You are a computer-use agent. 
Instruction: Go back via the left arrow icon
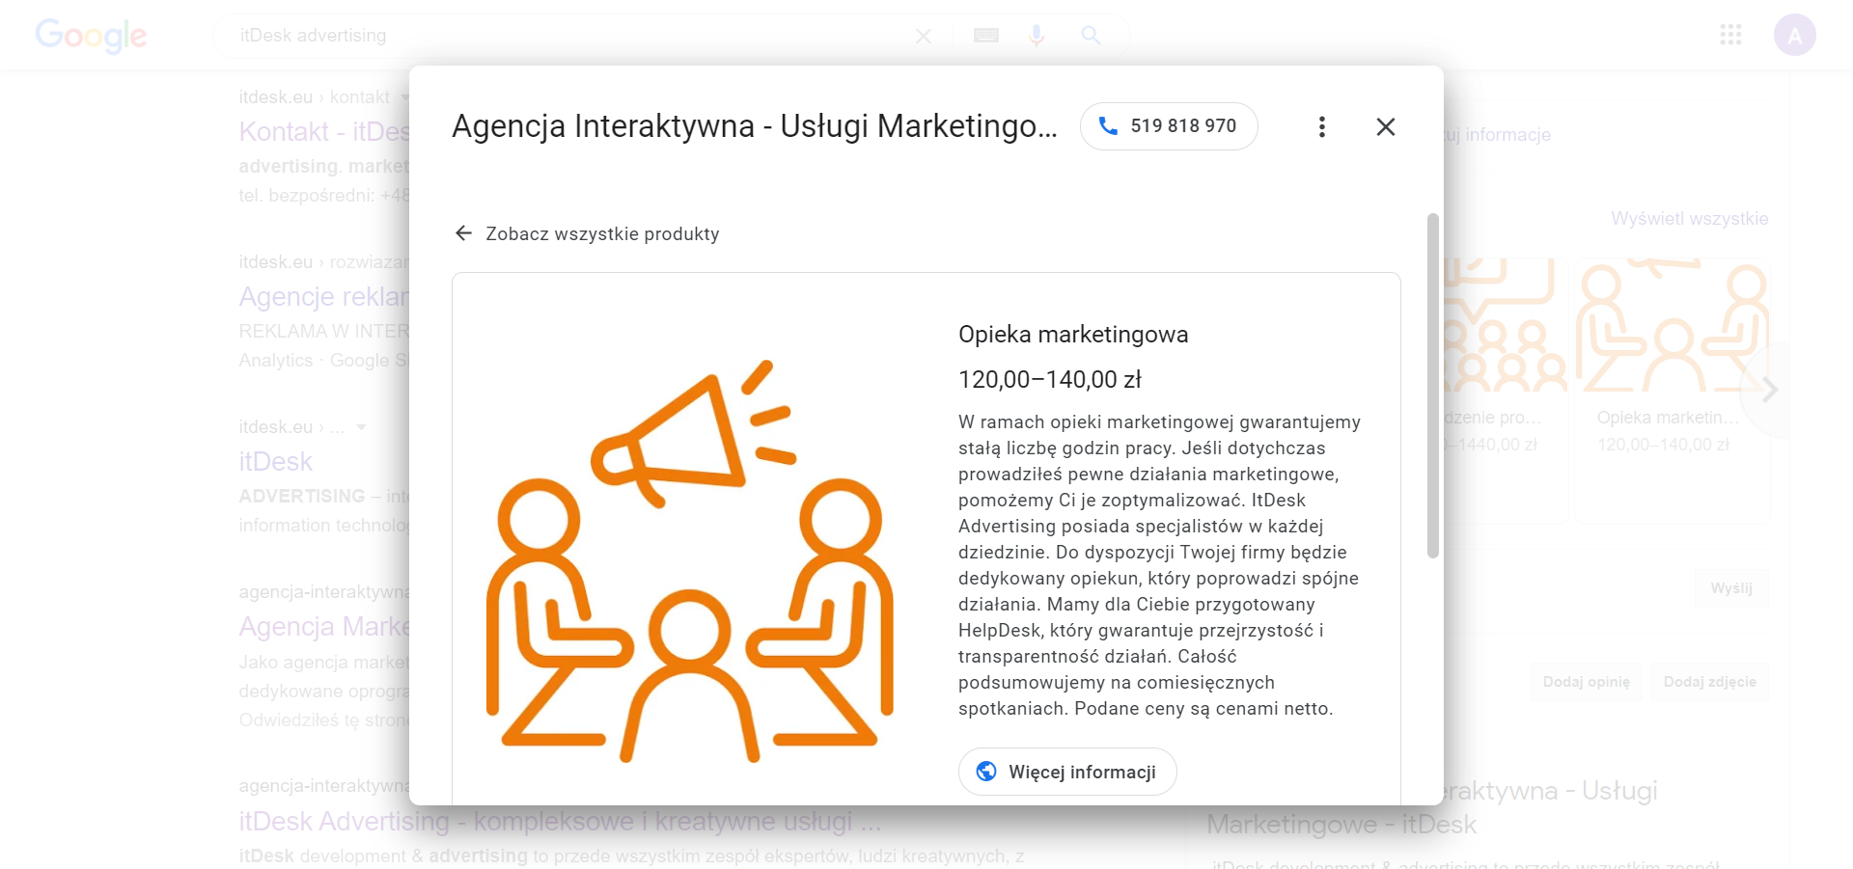pyautogui.click(x=463, y=233)
